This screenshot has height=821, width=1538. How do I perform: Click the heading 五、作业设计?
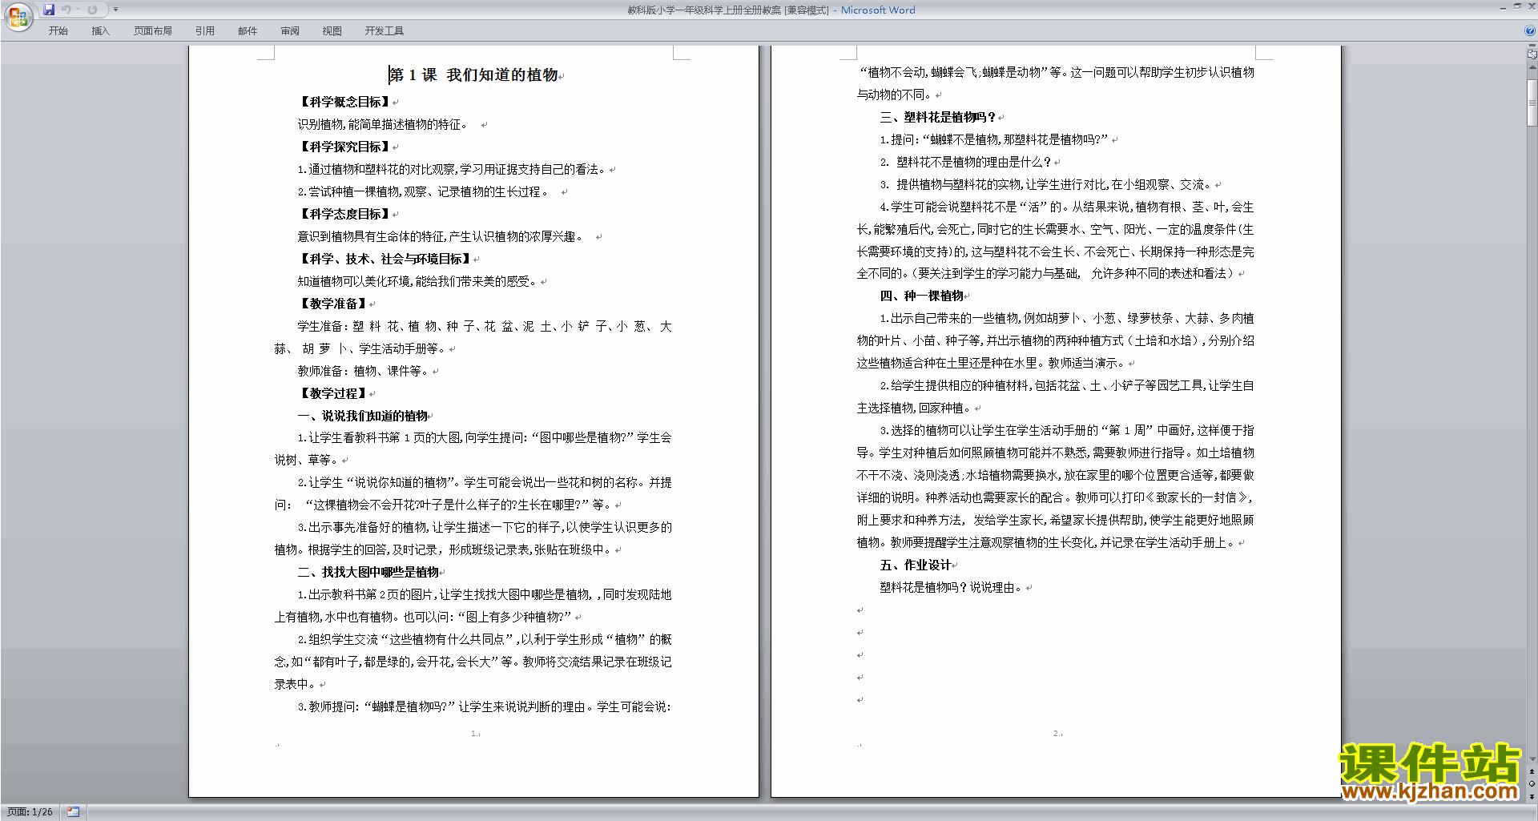click(916, 565)
